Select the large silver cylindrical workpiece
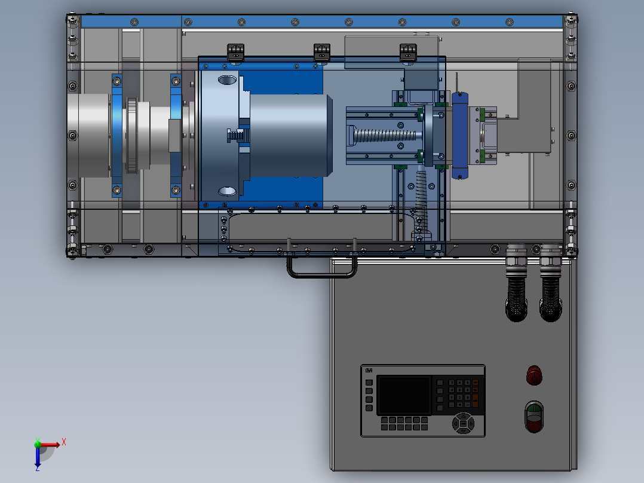This screenshot has height=483, width=644. tap(291, 136)
